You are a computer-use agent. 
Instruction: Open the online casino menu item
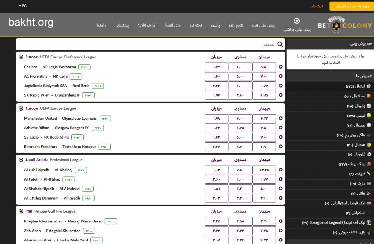tap(146, 25)
